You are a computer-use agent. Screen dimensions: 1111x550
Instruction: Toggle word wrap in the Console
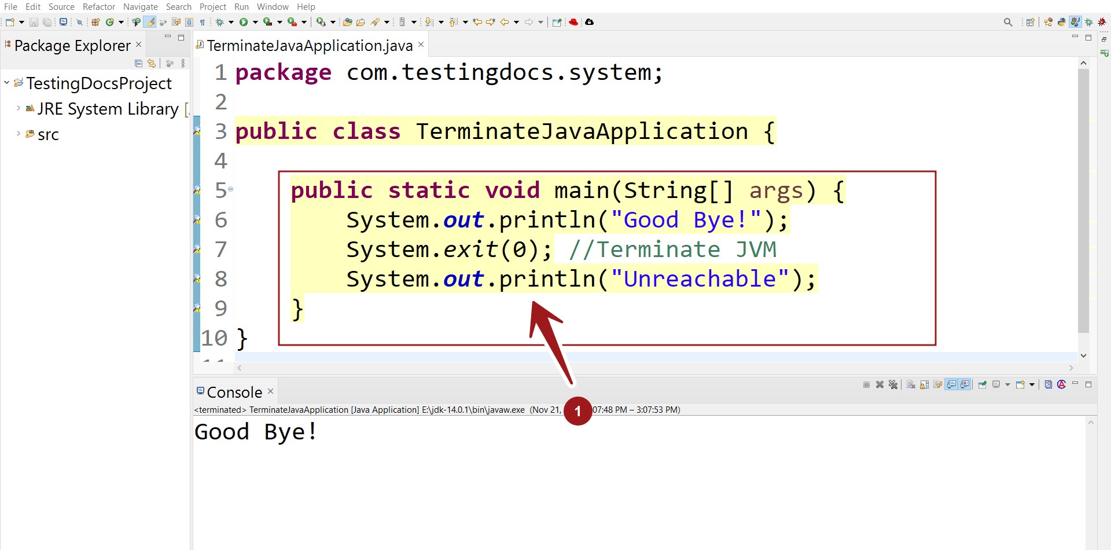click(x=938, y=384)
